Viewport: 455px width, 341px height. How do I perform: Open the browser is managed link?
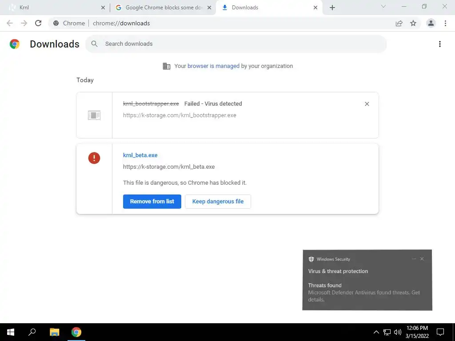point(214,66)
